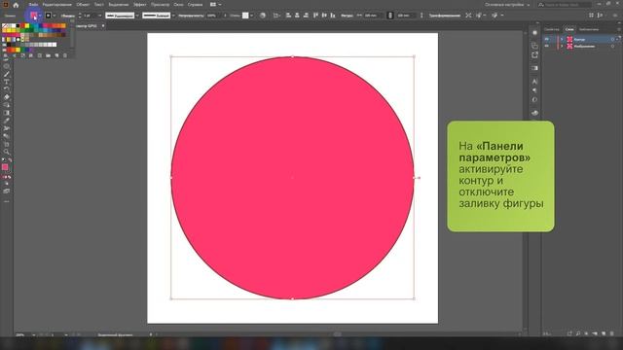Open Edit Toolbar three dots button

7,201
